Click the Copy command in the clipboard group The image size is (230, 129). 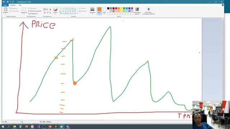[14, 11]
